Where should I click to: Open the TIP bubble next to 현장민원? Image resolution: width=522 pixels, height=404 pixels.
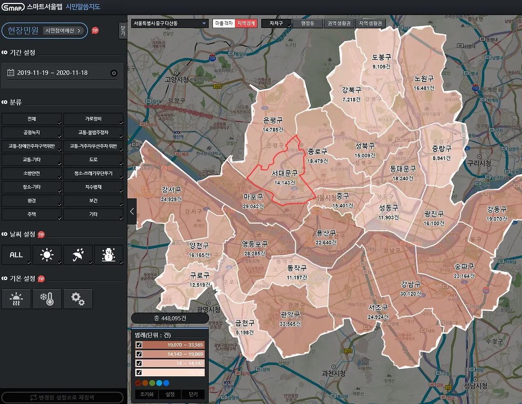click(x=95, y=31)
